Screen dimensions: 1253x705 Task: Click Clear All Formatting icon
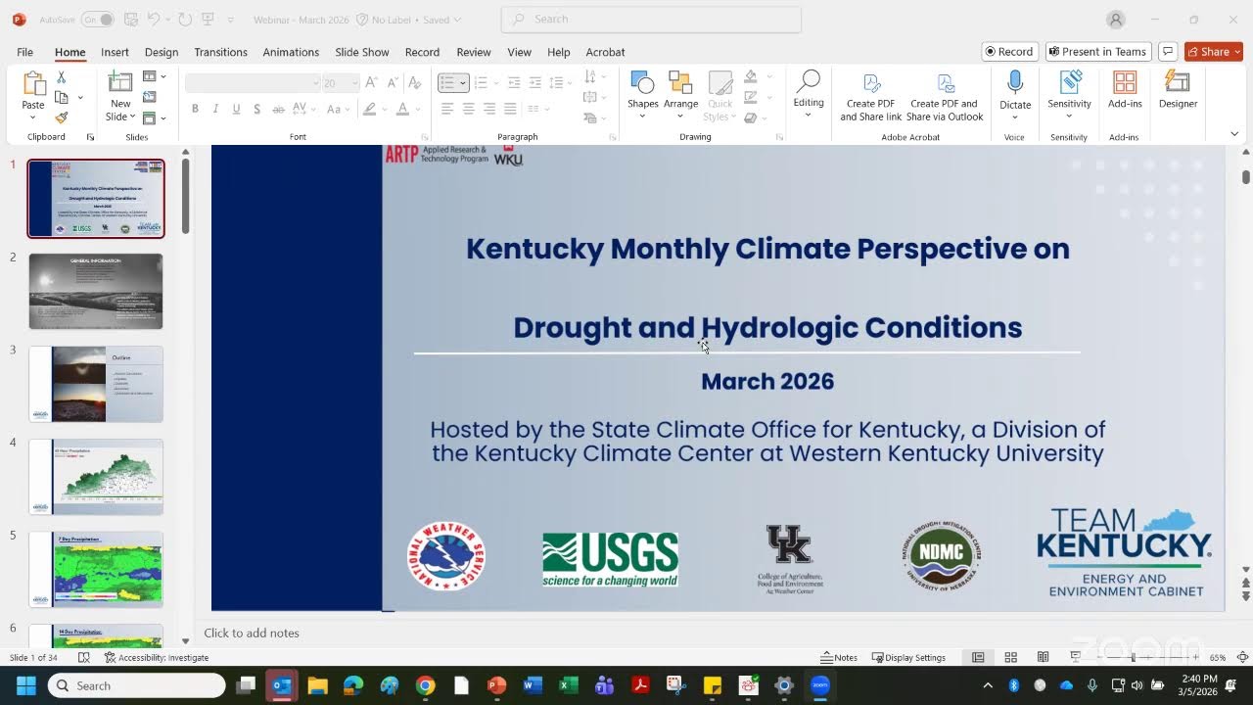point(414,83)
